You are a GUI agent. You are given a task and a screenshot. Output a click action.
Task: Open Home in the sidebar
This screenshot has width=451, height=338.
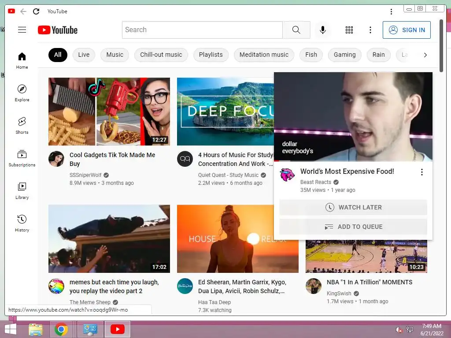click(x=22, y=61)
